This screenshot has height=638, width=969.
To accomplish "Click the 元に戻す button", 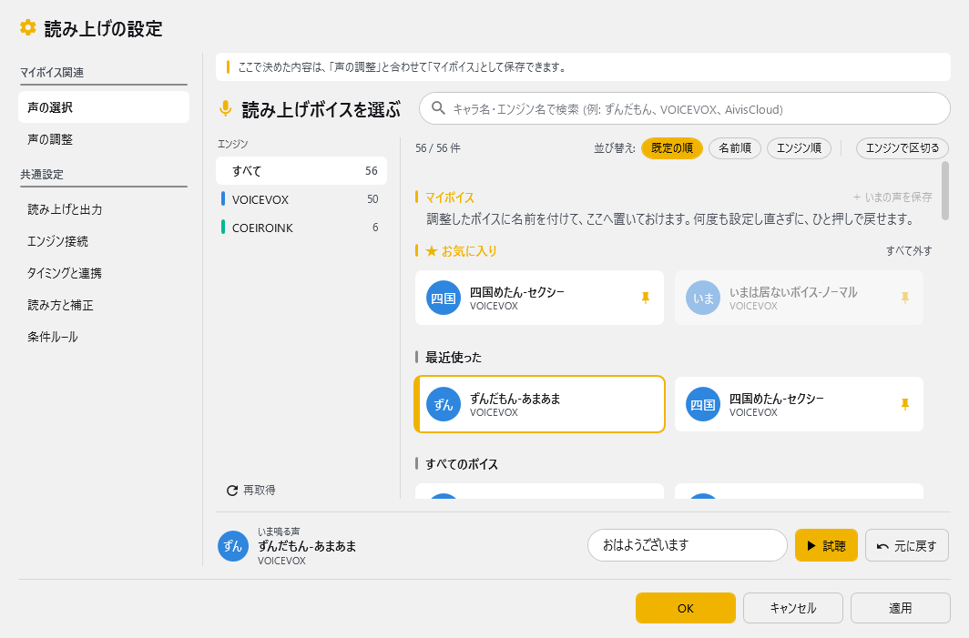I will (906, 545).
